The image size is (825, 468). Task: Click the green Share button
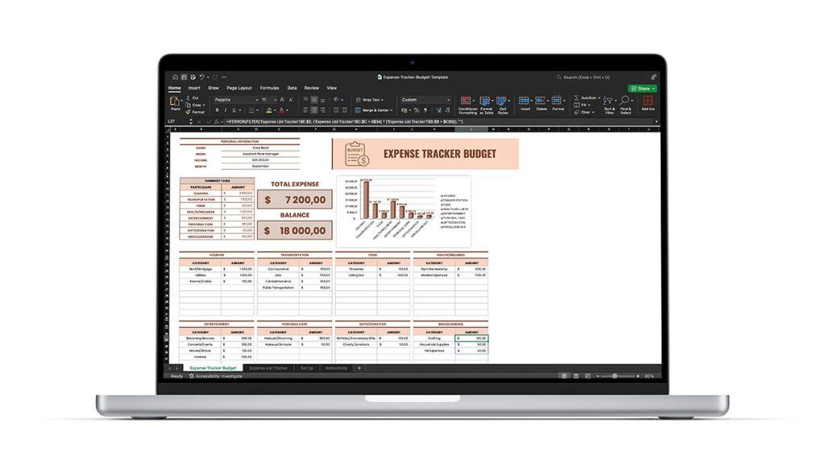[643, 88]
